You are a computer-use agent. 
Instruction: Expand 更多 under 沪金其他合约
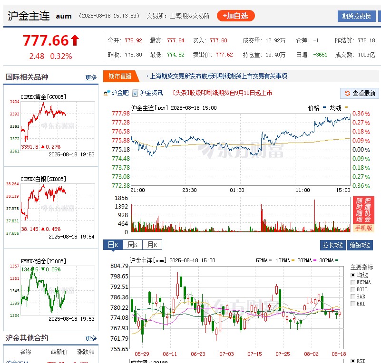[91, 338]
